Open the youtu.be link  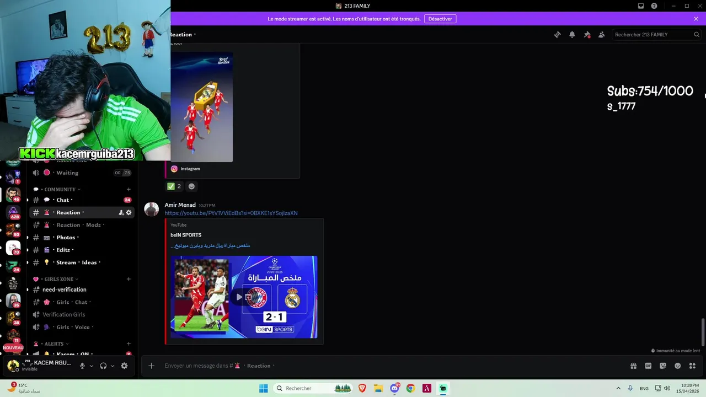pos(231,213)
